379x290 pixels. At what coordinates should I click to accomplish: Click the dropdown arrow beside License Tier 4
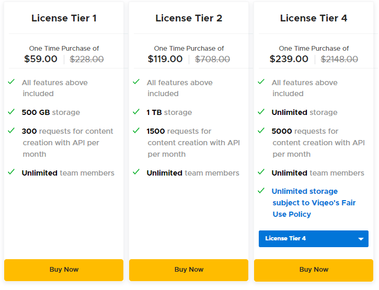point(361,239)
